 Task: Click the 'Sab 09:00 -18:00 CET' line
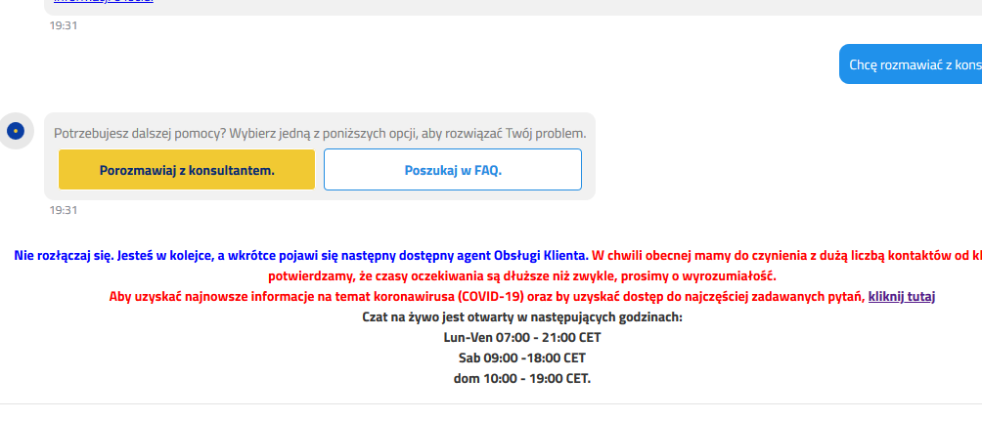522,358
